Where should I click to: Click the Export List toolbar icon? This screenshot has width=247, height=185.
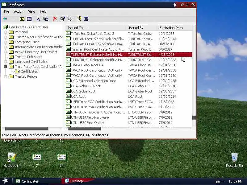[70, 19]
